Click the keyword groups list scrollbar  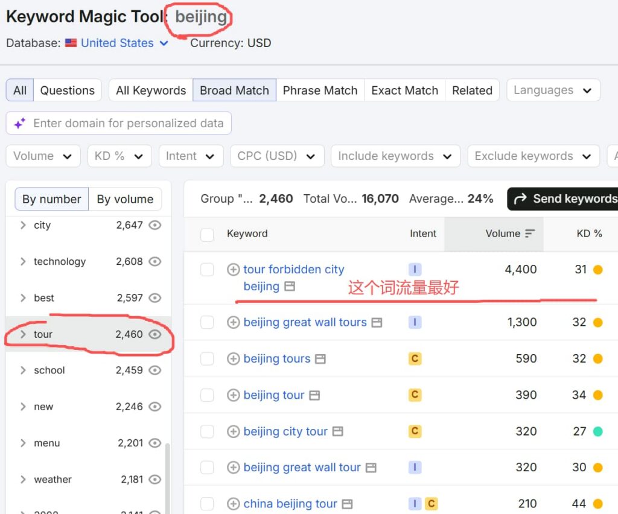[168, 478]
